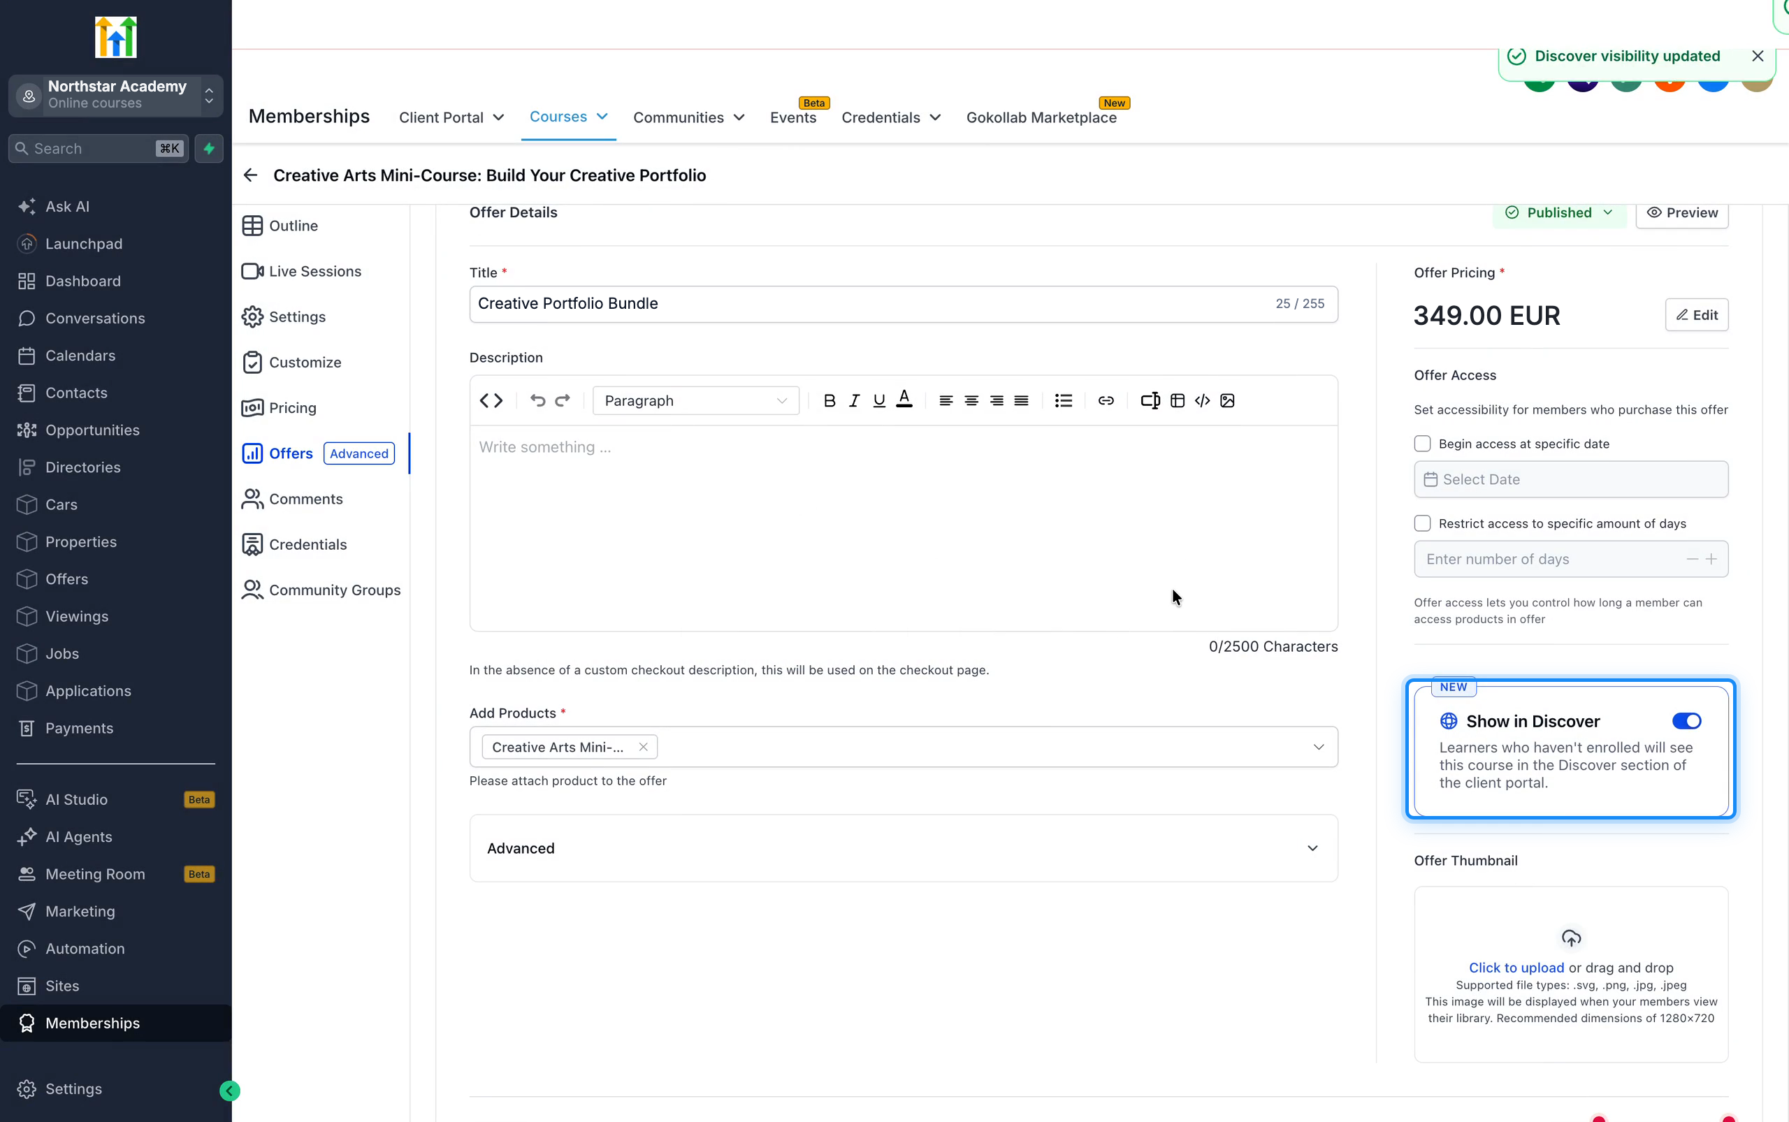The height and width of the screenshot is (1122, 1789).
Task: Insert table in description editor
Action: coord(1178,401)
